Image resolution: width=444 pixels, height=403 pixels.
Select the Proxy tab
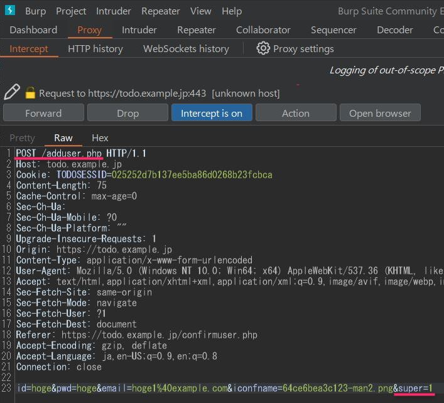(x=89, y=30)
